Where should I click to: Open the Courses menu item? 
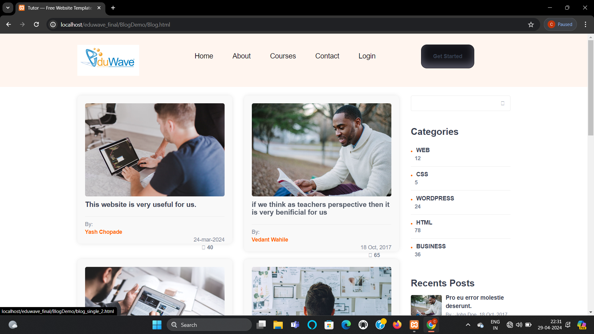[283, 56]
